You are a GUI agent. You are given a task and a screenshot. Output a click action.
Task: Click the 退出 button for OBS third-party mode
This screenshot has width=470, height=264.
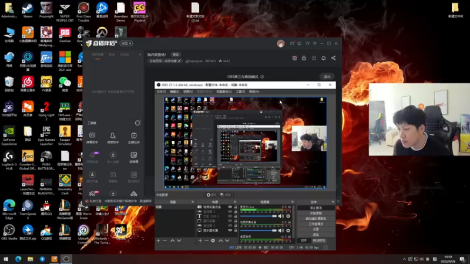click(x=327, y=77)
